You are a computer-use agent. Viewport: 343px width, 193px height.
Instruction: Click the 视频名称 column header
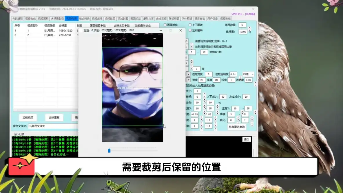pos(33,26)
